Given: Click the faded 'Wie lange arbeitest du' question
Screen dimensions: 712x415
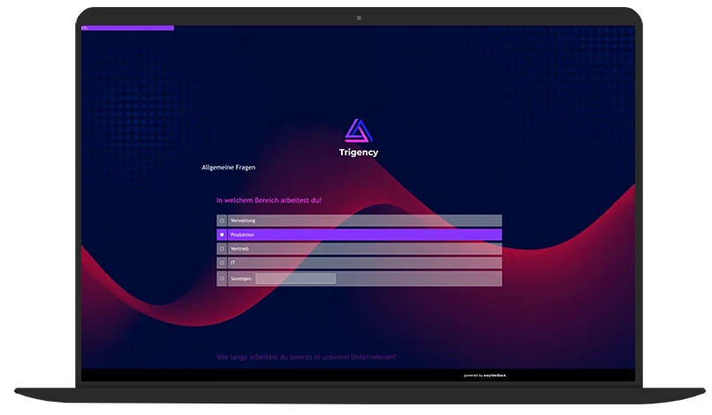Looking at the screenshot, I should pyautogui.click(x=306, y=357).
